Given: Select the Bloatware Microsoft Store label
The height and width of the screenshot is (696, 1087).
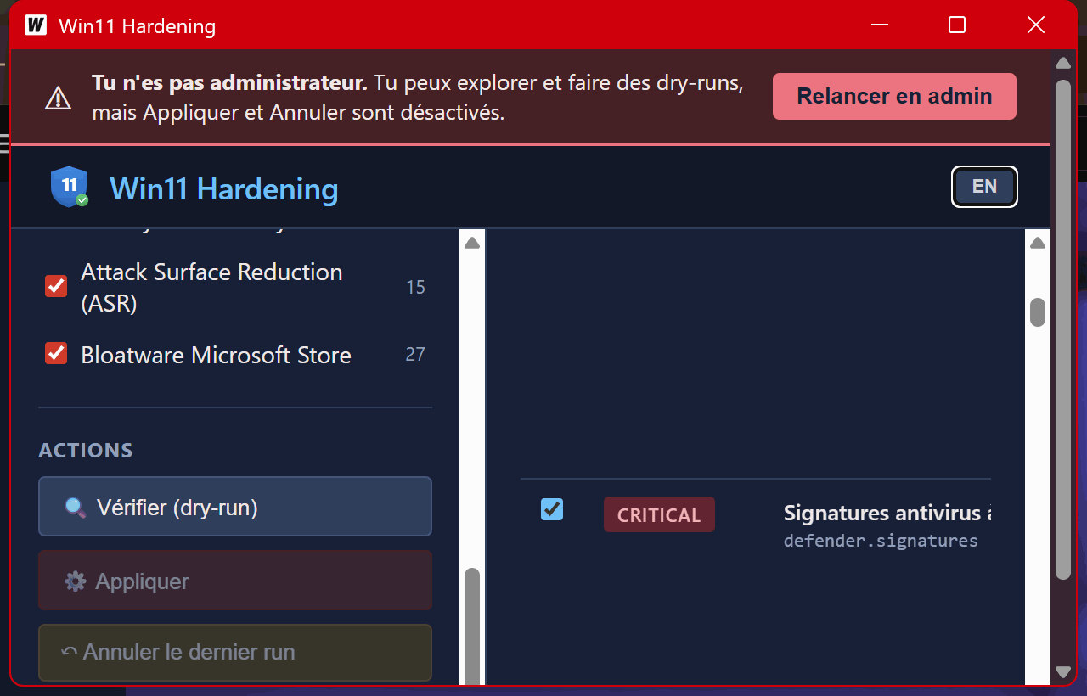Looking at the screenshot, I should 216,355.
